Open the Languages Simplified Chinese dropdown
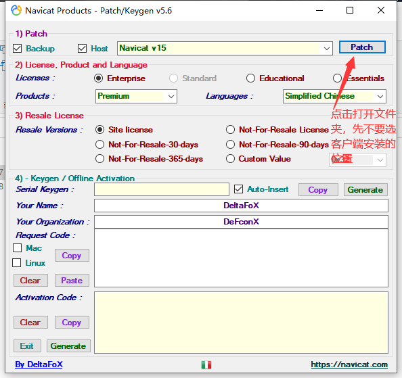 pos(334,96)
